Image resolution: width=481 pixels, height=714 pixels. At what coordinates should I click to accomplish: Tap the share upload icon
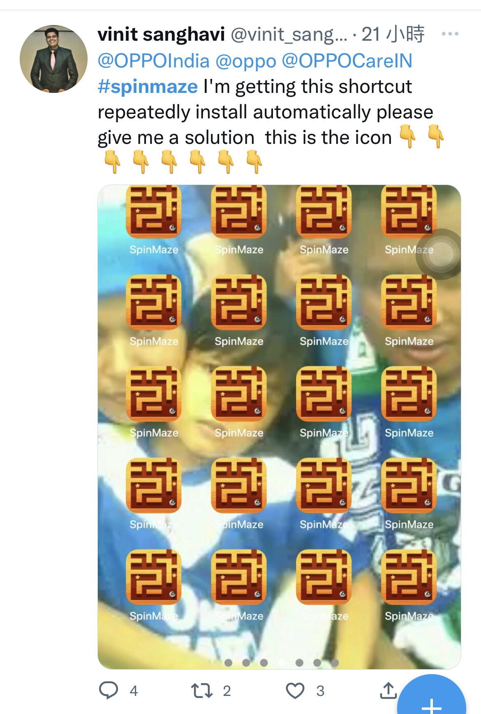coord(388,690)
